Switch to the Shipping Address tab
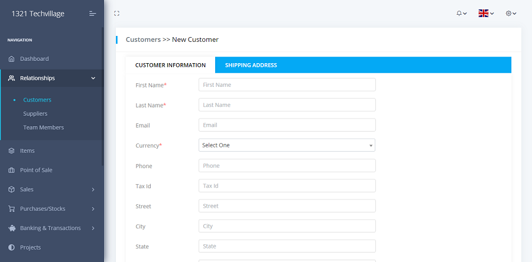Image resolution: width=532 pixels, height=262 pixels. (x=251, y=65)
